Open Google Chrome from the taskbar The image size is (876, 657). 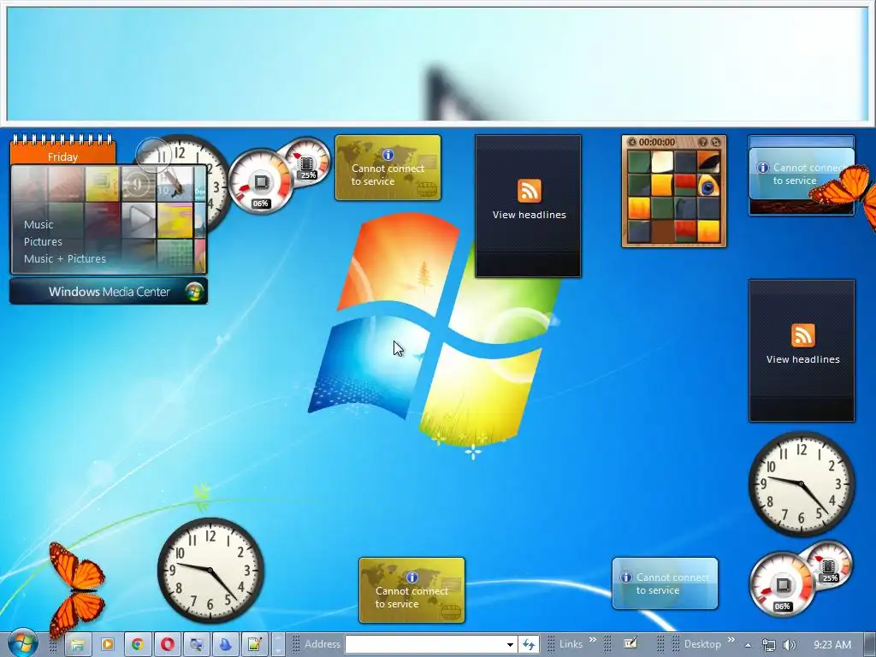click(138, 644)
